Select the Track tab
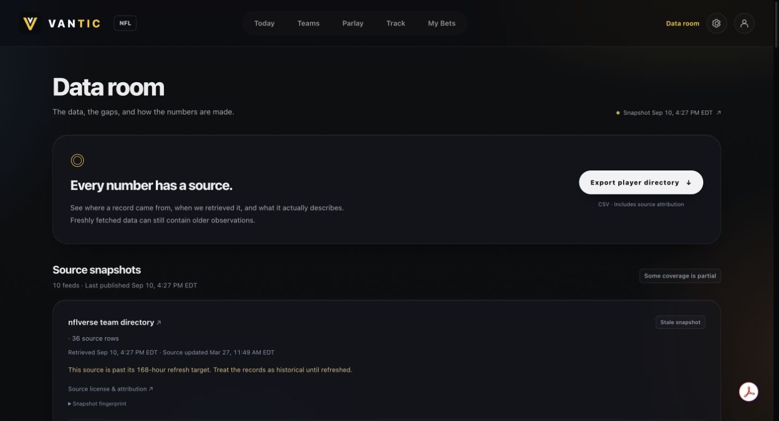 tap(395, 23)
